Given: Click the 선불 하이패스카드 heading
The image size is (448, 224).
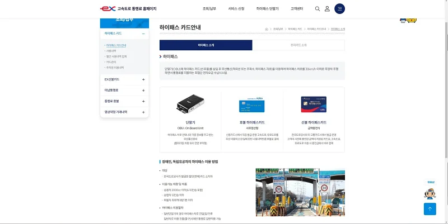Looking at the screenshot, I should [x=314, y=122].
